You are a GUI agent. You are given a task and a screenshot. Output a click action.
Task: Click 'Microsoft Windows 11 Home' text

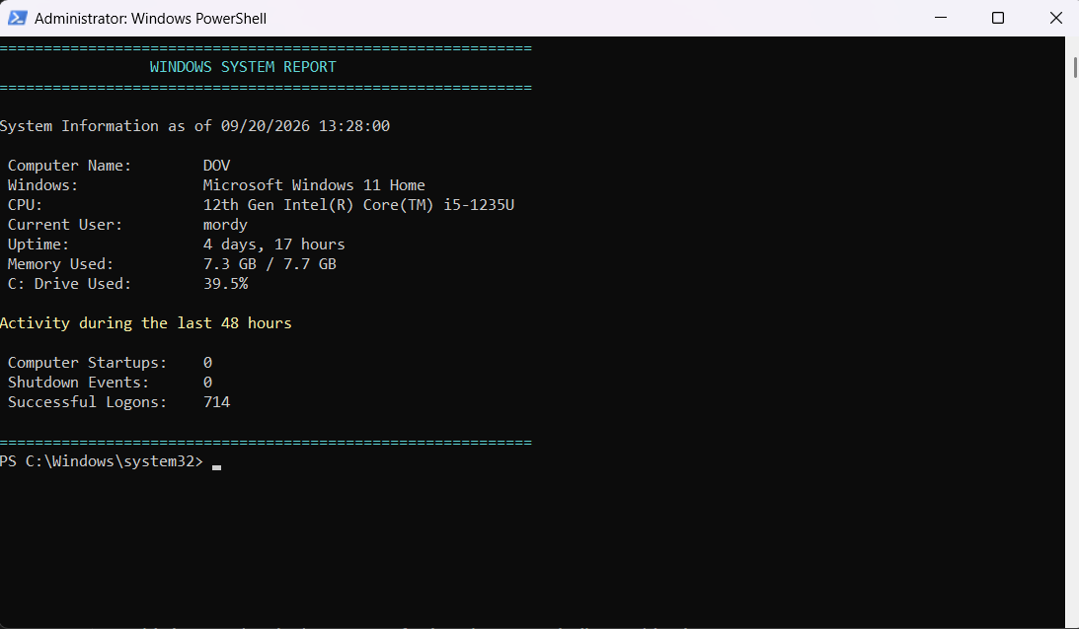(314, 185)
